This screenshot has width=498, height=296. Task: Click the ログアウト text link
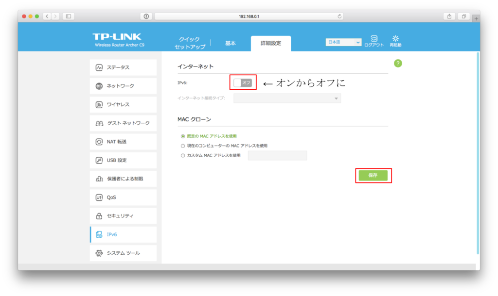[x=374, y=45]
